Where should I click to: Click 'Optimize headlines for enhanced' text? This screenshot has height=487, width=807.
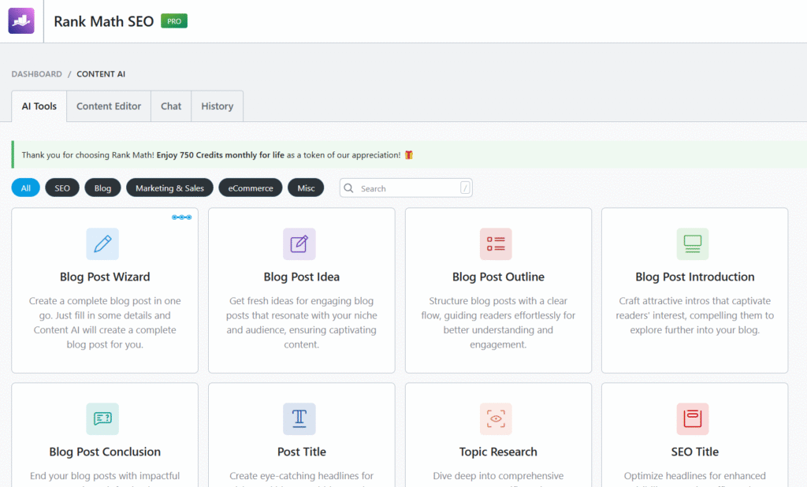coord(695,476)
